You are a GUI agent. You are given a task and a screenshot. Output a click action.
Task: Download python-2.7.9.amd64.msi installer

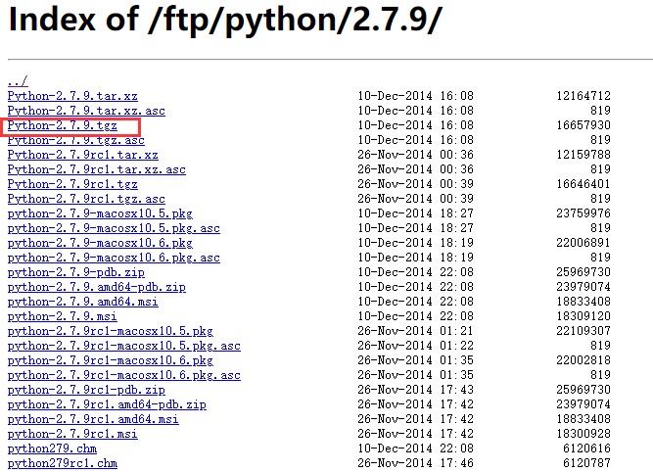click(83, 302)
